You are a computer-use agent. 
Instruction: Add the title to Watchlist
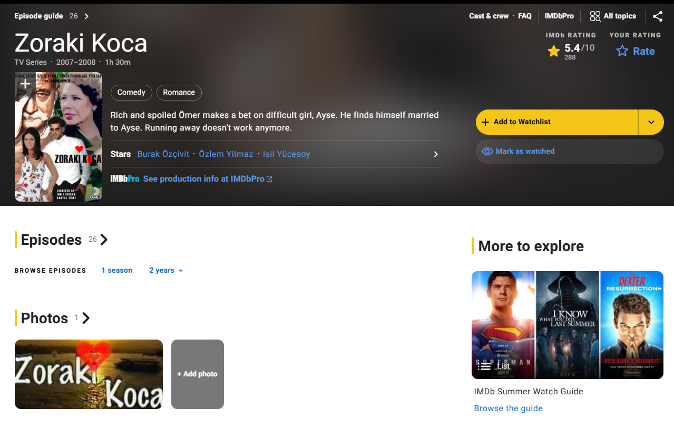(x=557, y=122)
